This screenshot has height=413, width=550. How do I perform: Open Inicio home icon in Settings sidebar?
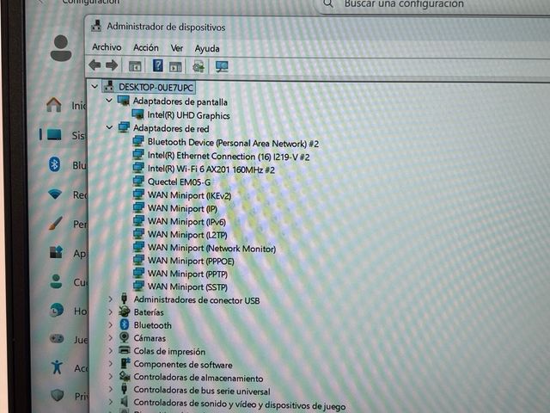[53, 105]
